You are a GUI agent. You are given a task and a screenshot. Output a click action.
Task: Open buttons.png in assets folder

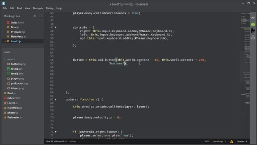point(18,64)
